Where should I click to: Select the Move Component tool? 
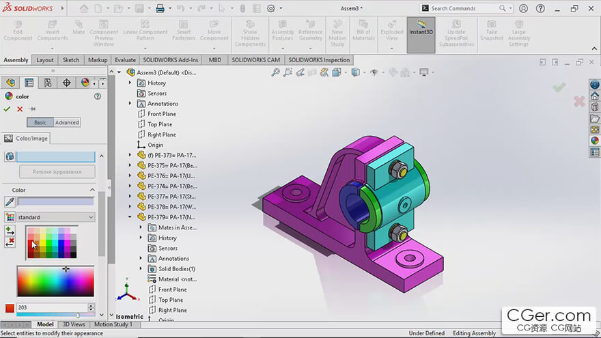tap(214, 31)
